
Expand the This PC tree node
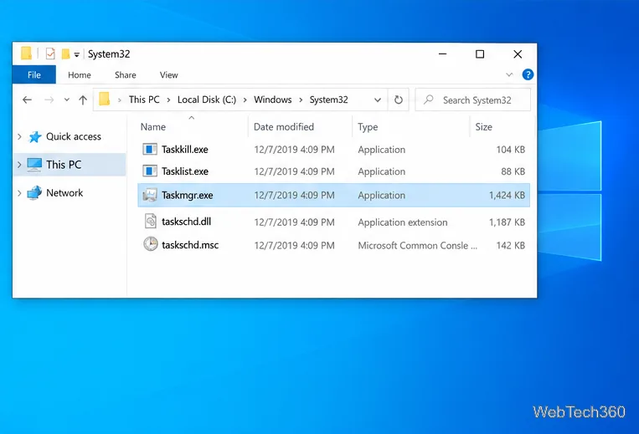(19, 165)
